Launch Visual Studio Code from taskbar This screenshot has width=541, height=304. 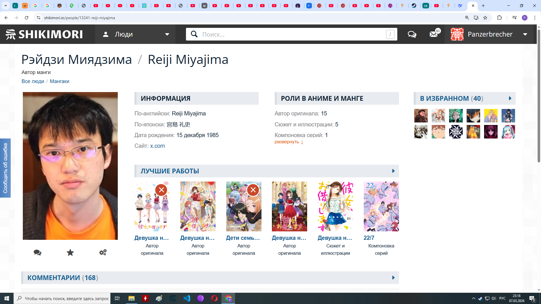click(187, 298)
